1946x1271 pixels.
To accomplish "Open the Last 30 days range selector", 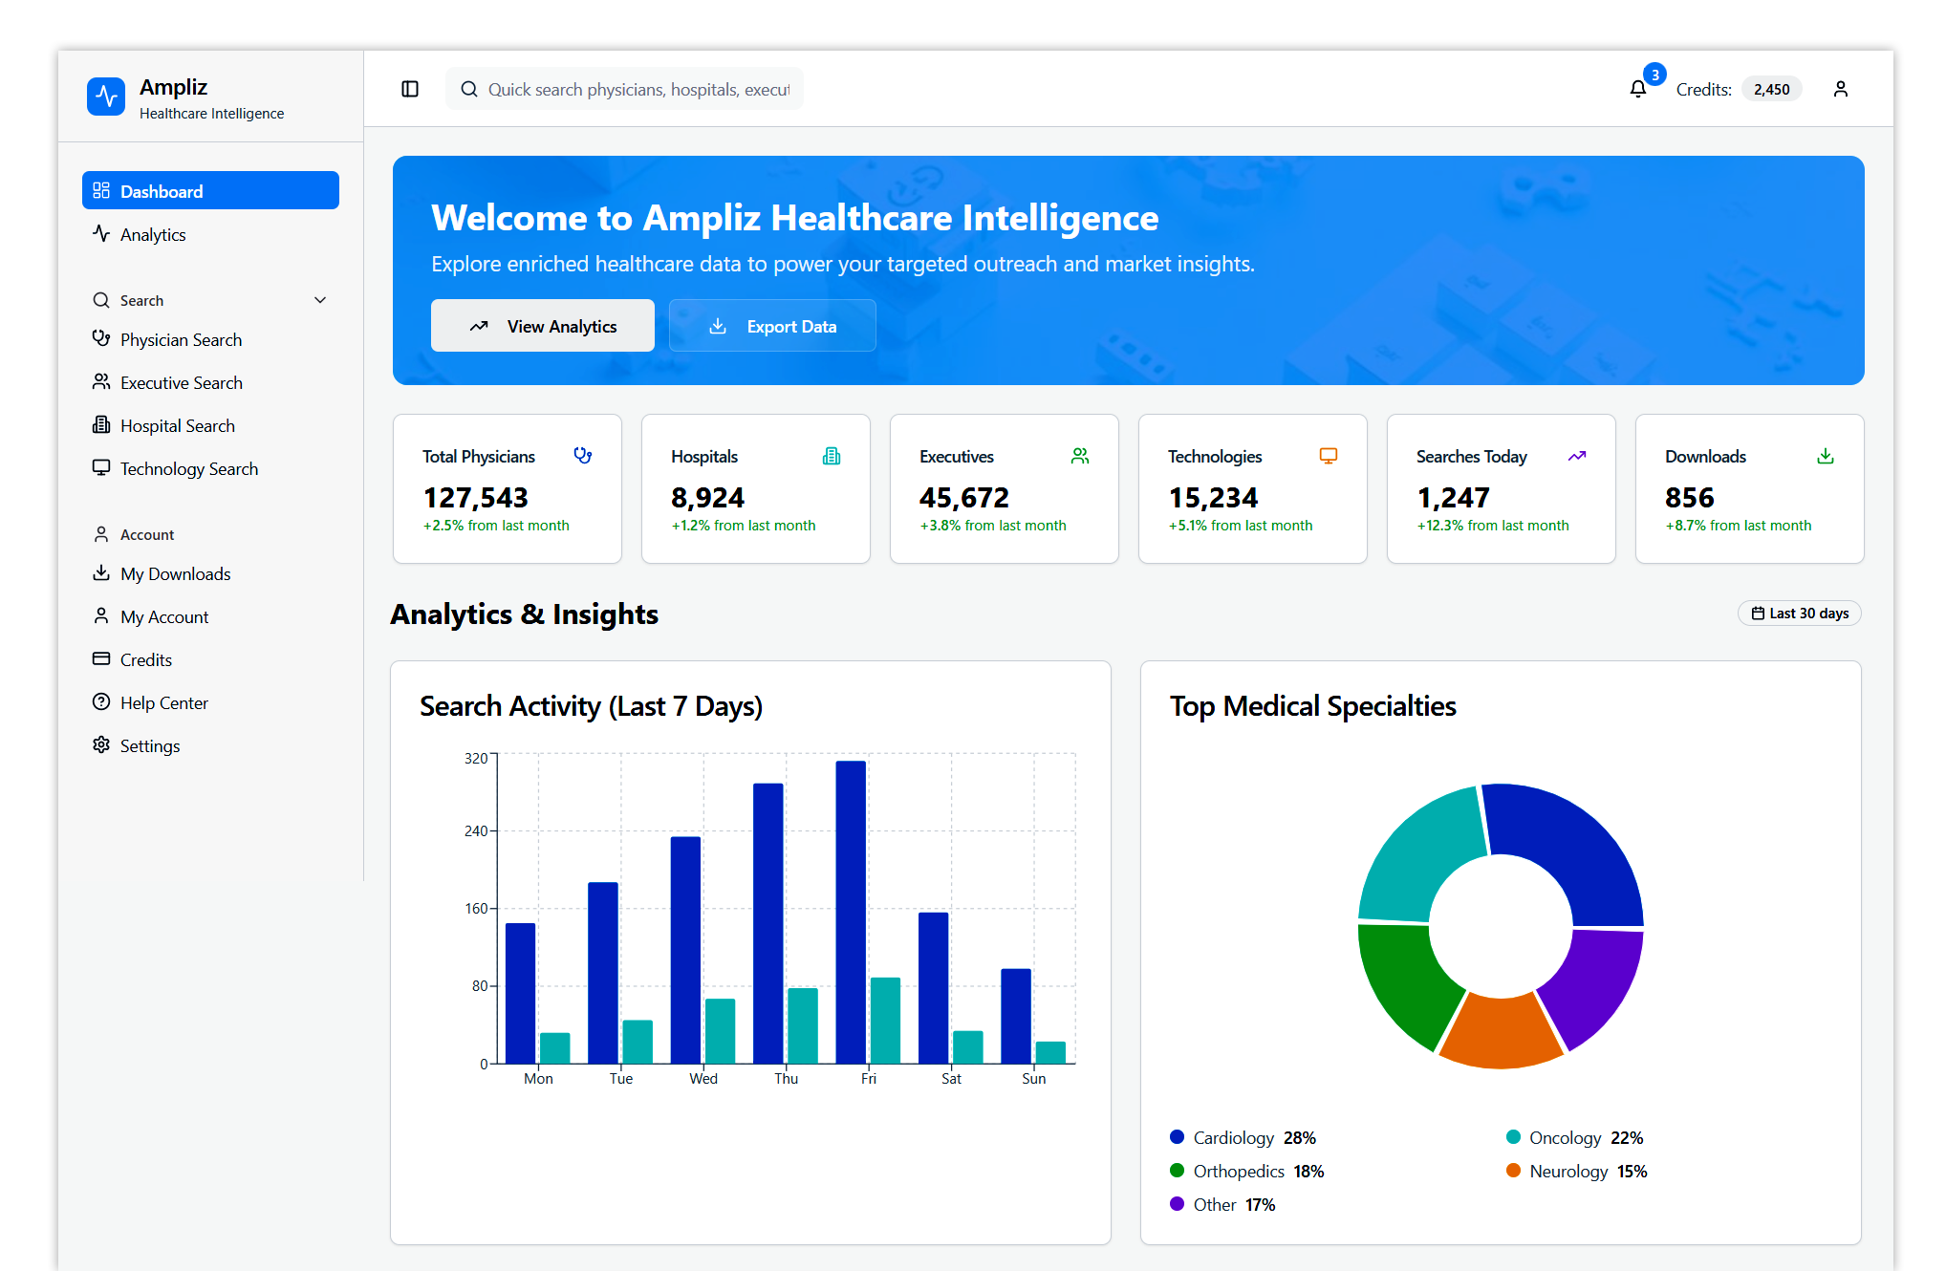I will pos(1800,614).
